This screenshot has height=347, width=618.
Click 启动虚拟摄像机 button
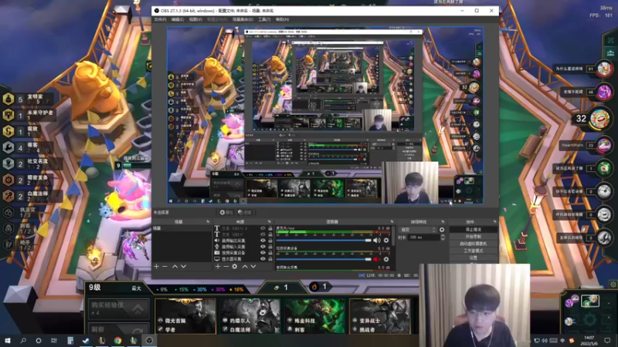click(x=474, y=244)
